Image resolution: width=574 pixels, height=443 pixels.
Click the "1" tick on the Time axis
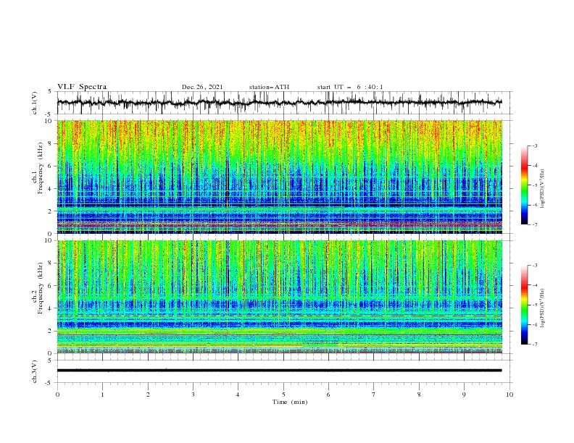pos(102,395)
